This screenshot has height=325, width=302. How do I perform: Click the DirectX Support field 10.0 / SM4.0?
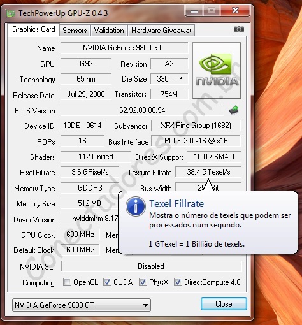tap(214, 157)
